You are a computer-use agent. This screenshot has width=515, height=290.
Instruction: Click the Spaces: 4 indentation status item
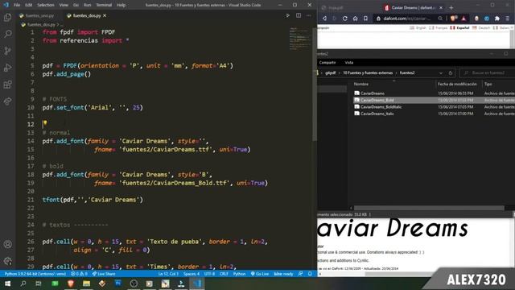[x=192, y=274]
